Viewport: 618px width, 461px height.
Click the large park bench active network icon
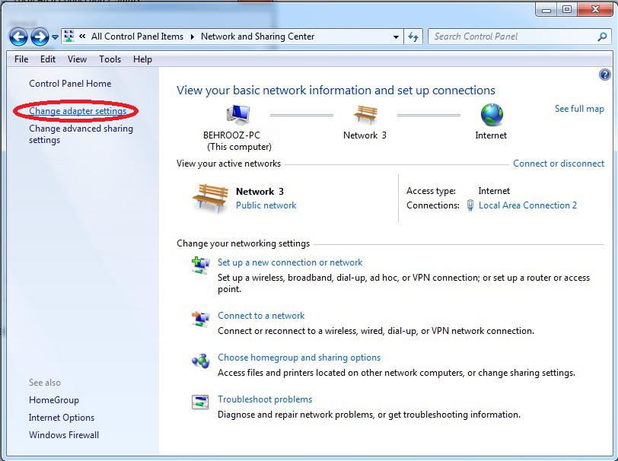pyautogui.click(x=209, y=197)
